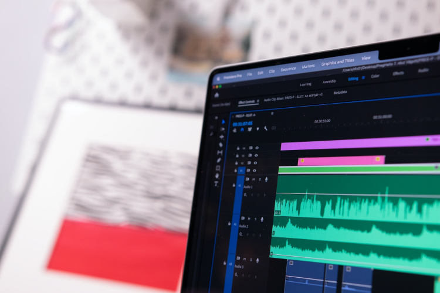Open the Graphics and Titles menu
Screen dimensions: 440x293
click(x=337, y=62)
